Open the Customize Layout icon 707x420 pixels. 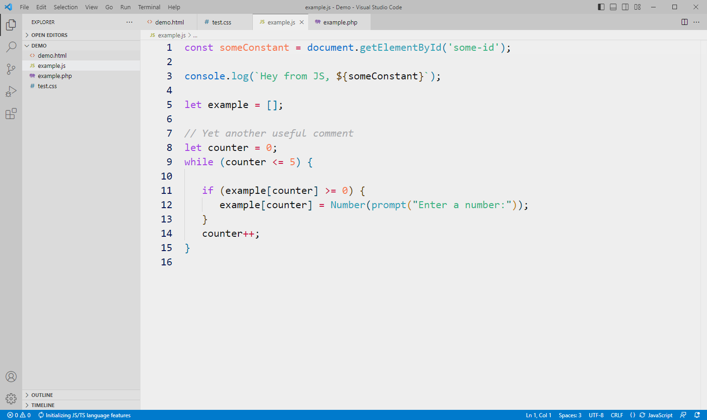(637, 7)
